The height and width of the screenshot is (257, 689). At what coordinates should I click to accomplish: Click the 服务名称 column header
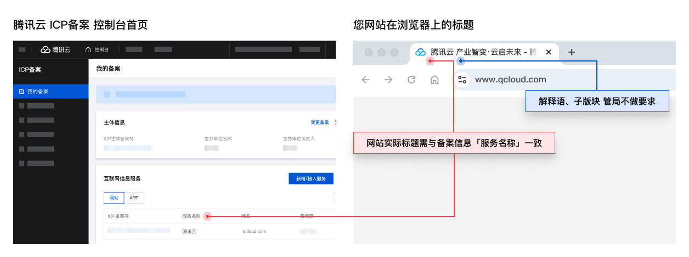pos(191,216)
